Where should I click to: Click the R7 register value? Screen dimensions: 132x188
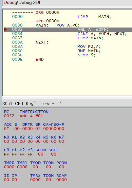62,141
